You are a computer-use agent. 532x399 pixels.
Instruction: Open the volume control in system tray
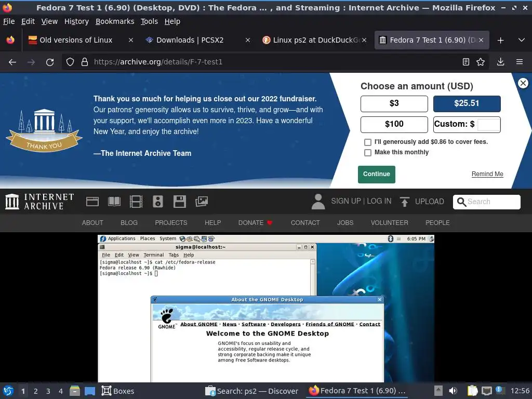click(x=453, y=391)
